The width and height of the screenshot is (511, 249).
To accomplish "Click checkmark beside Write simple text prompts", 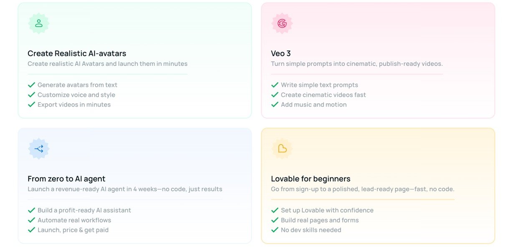I will (x=275, y=85).
